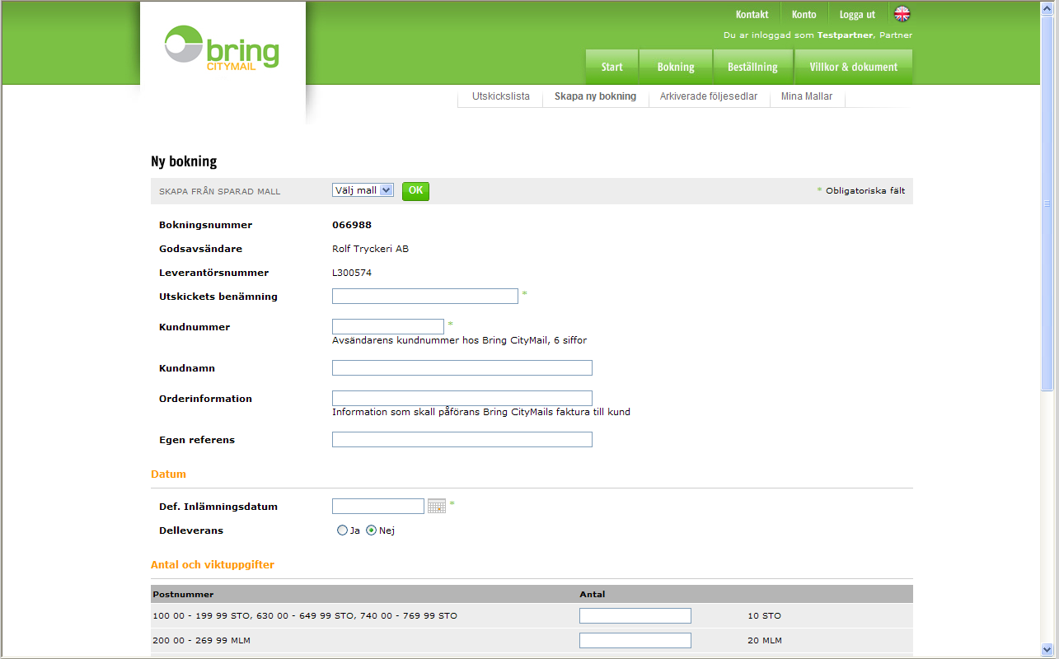Open the Start main menu tab

coord(612,67)
